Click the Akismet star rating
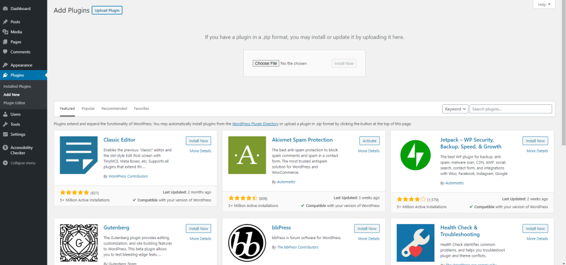The height and width of the screenshot is (265, 566). [x=243, y=198]
